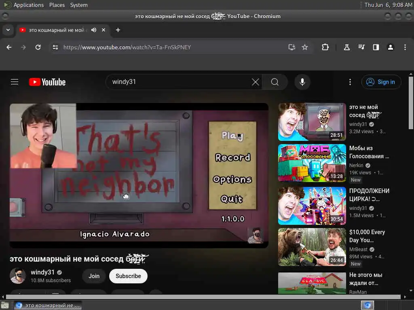
Task: Reload the YouTube page
Action: point(38,47)
